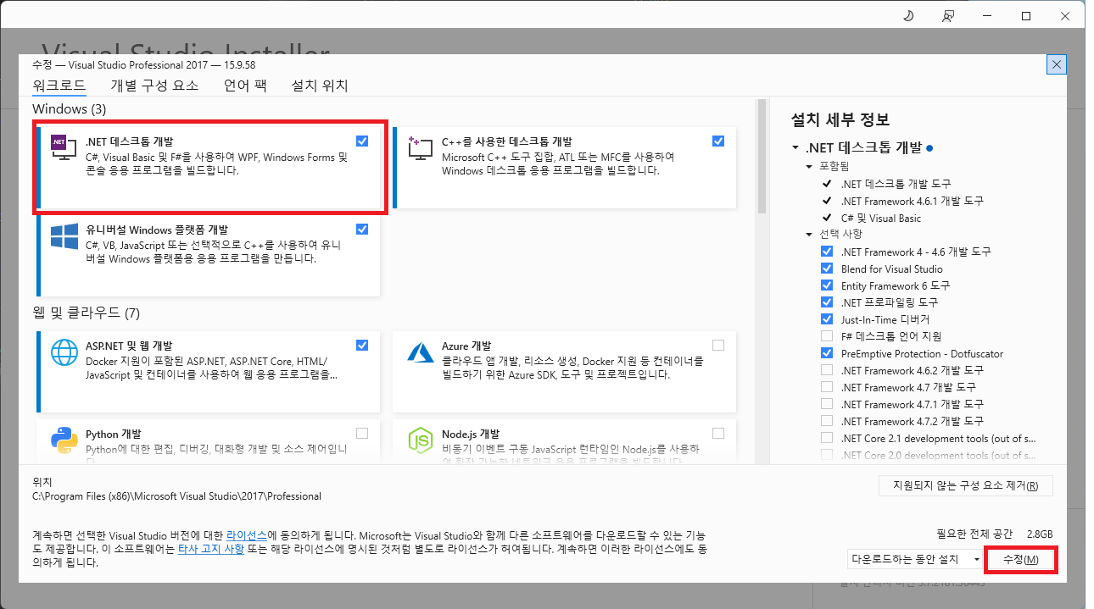Open 다운로드하는 동안 설치 dropdown

pos(916,559)
